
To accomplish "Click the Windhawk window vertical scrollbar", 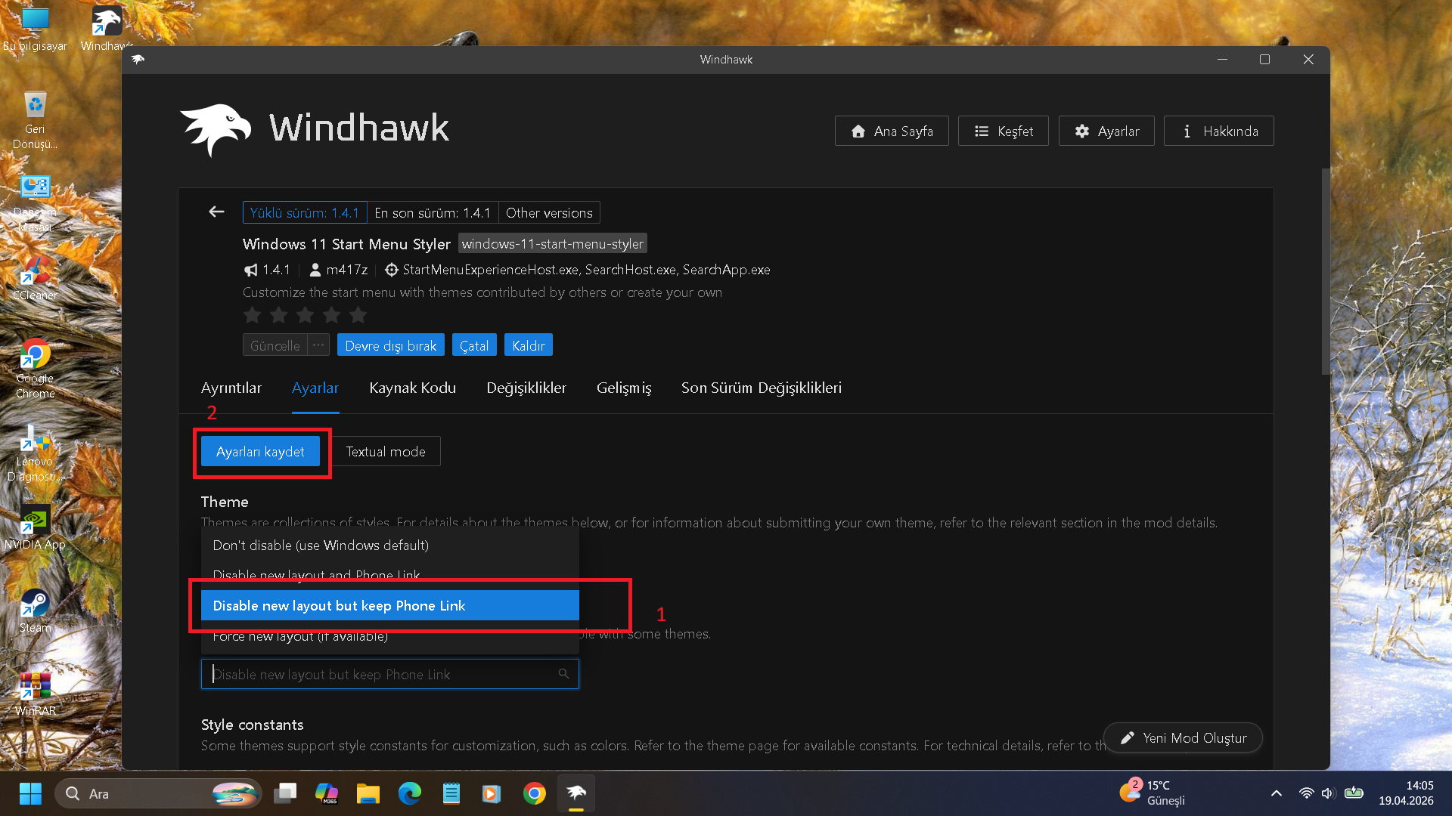I will point(1325,272).
